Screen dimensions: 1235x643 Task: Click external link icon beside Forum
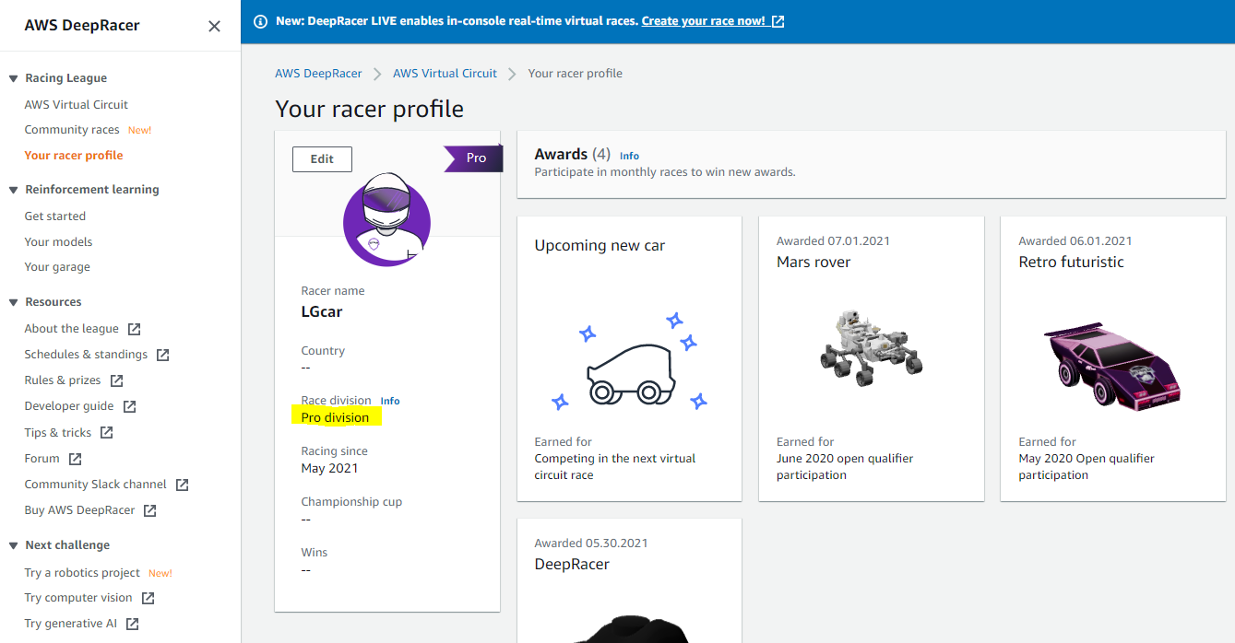click(75, 459)
